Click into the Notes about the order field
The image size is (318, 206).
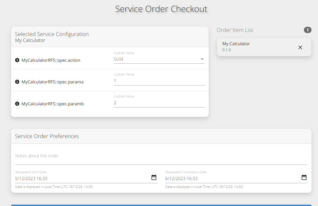click(x=161, y=156)
